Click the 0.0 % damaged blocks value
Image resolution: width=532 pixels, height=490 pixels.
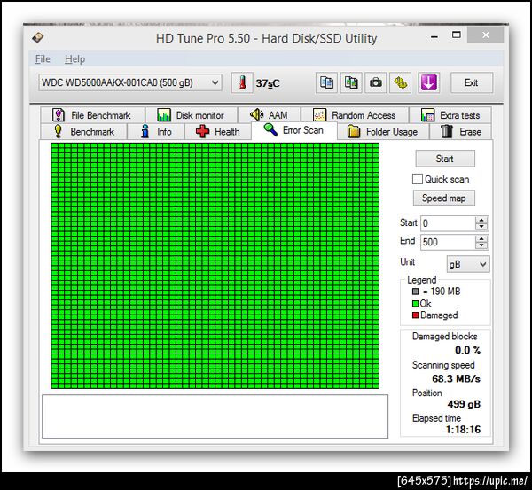point(467,350)
